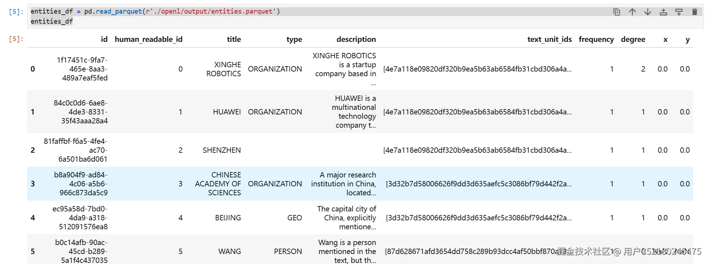Click the frequency column header

coord(596,39)
